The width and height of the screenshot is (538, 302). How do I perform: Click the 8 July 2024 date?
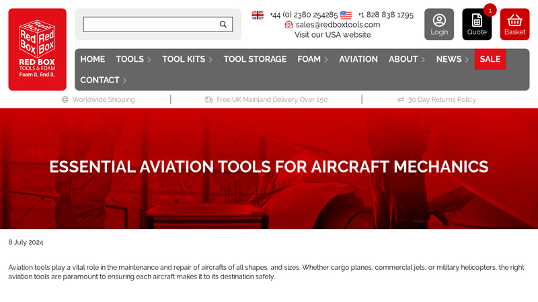26,242
